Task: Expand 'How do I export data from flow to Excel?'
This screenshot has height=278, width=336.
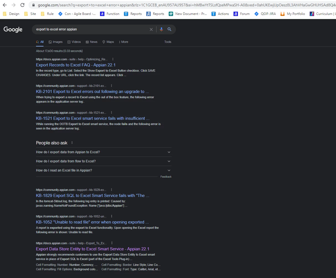Action: [104, 161]
